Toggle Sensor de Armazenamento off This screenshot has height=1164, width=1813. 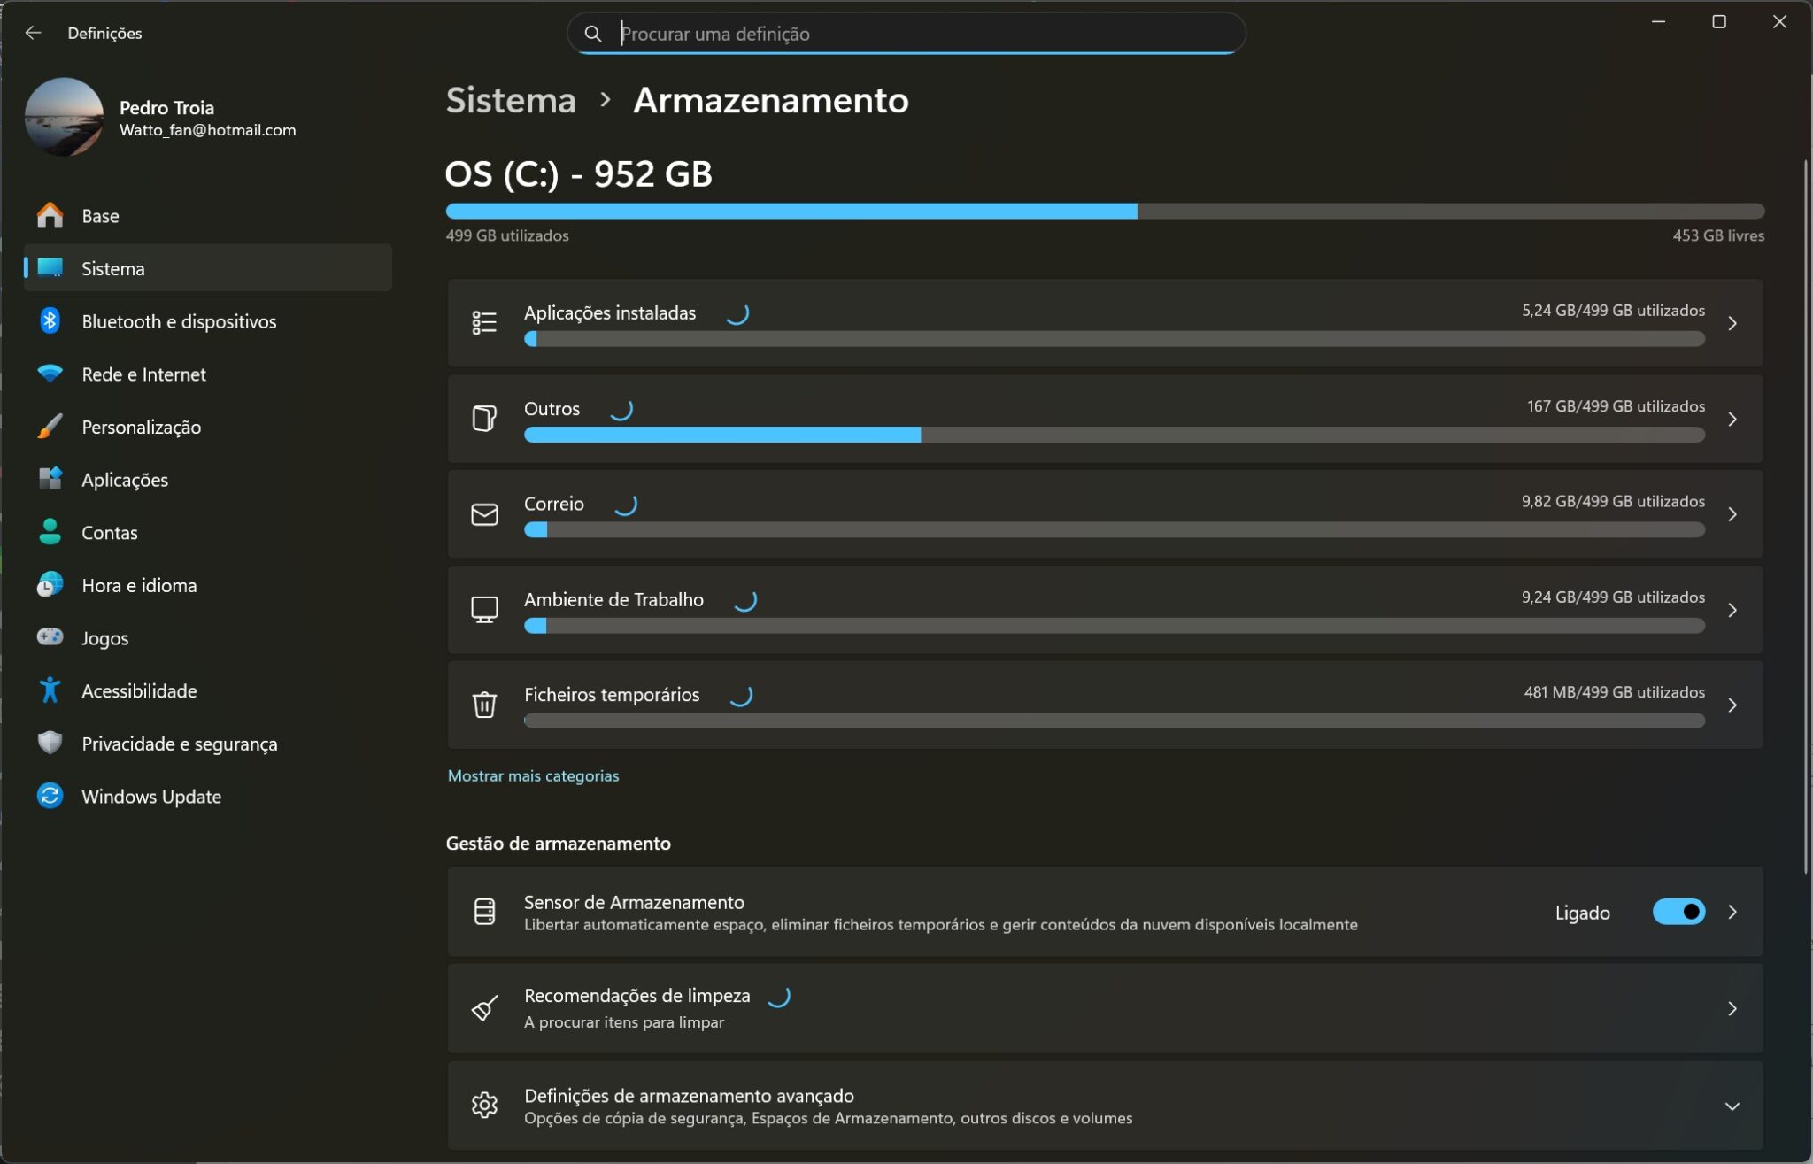(1678, 912)
